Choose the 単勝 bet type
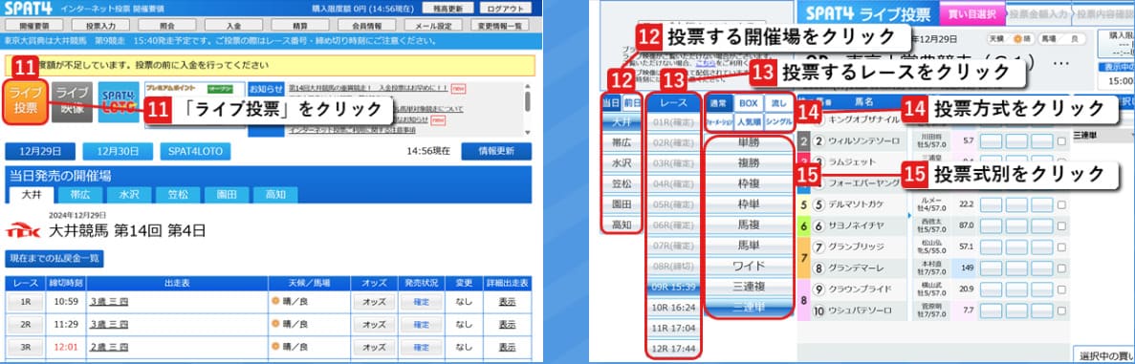The height and width of the screenshot is (364, 1135). pyautogui.click(x=750, y=143)
